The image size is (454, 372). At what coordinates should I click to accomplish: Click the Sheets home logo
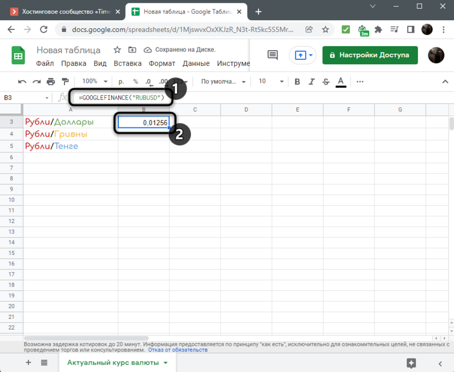[19, 56]
